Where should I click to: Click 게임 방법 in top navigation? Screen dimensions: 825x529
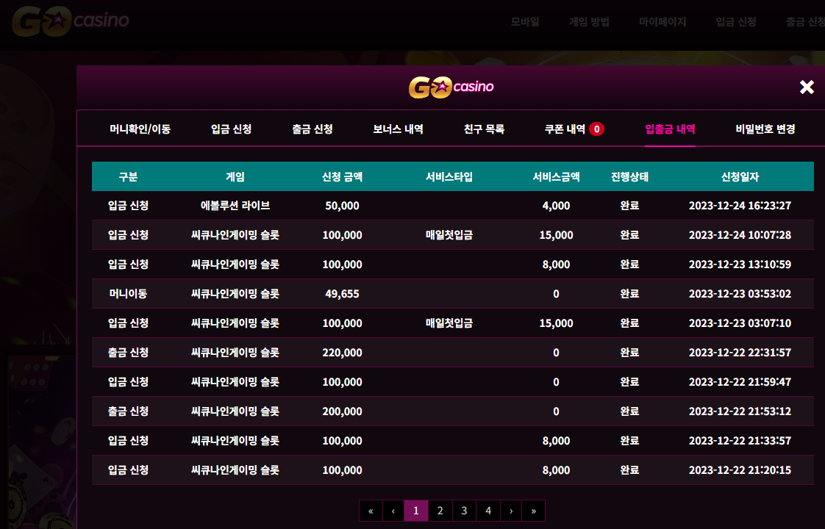[x=589, y=21]
